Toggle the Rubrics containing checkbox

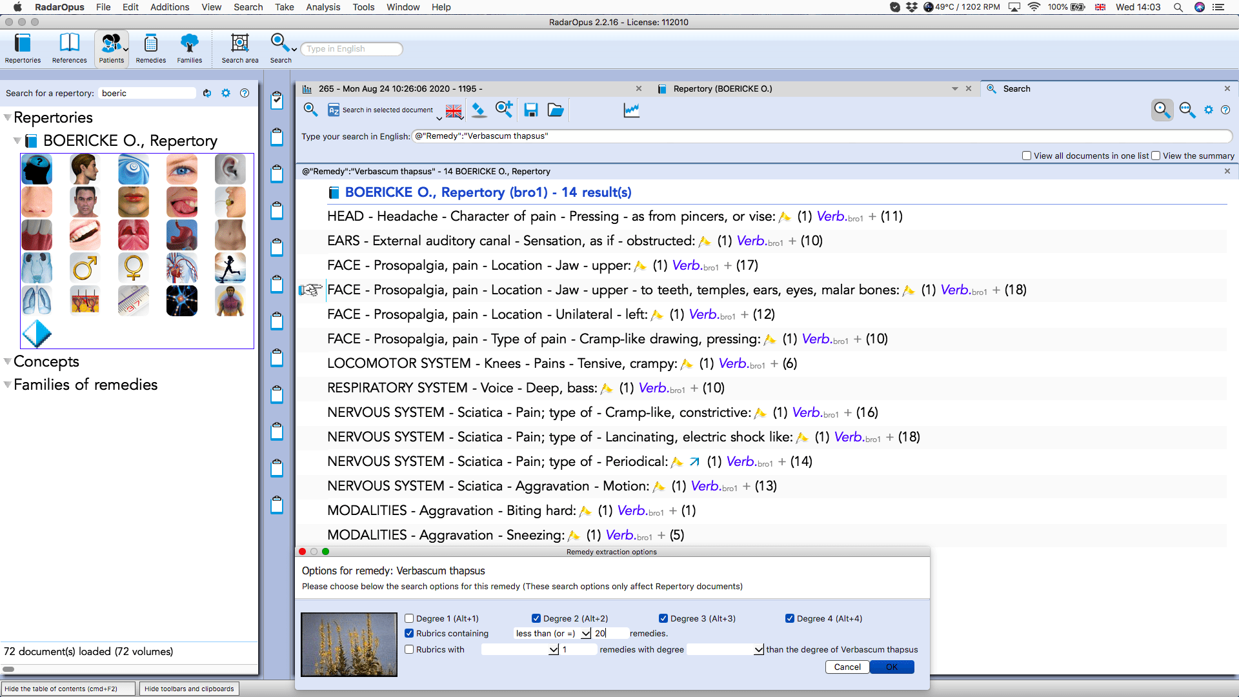point(409,633)
